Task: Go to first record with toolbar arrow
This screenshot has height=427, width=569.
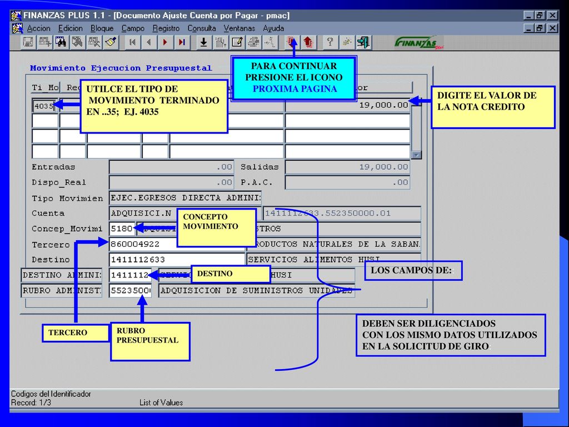Action: [x=132, y=42]
